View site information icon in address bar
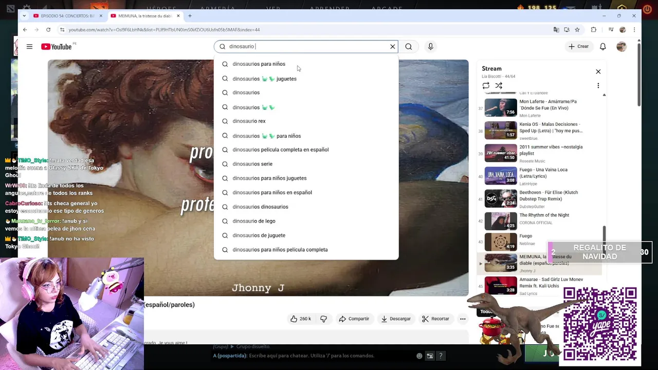The image size is (658, 370). click(x=62, y=30)
